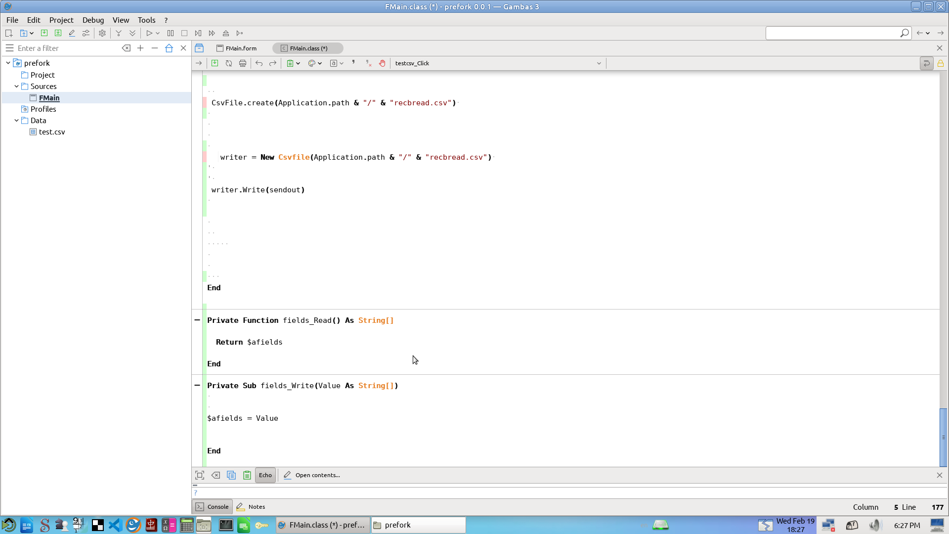The width and height of the screenshot is (949, 534).
Task: Toggle the Echo console button
Action: [x=265, y=475]
